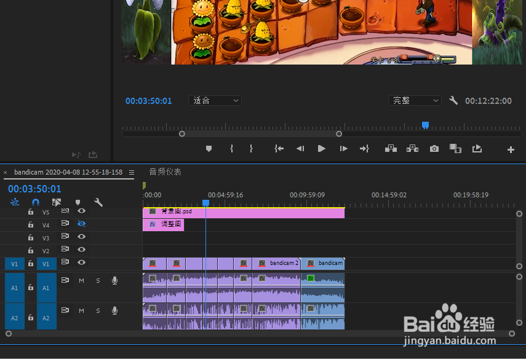
Task: Solo audio track A1
Action: point(98,281)
